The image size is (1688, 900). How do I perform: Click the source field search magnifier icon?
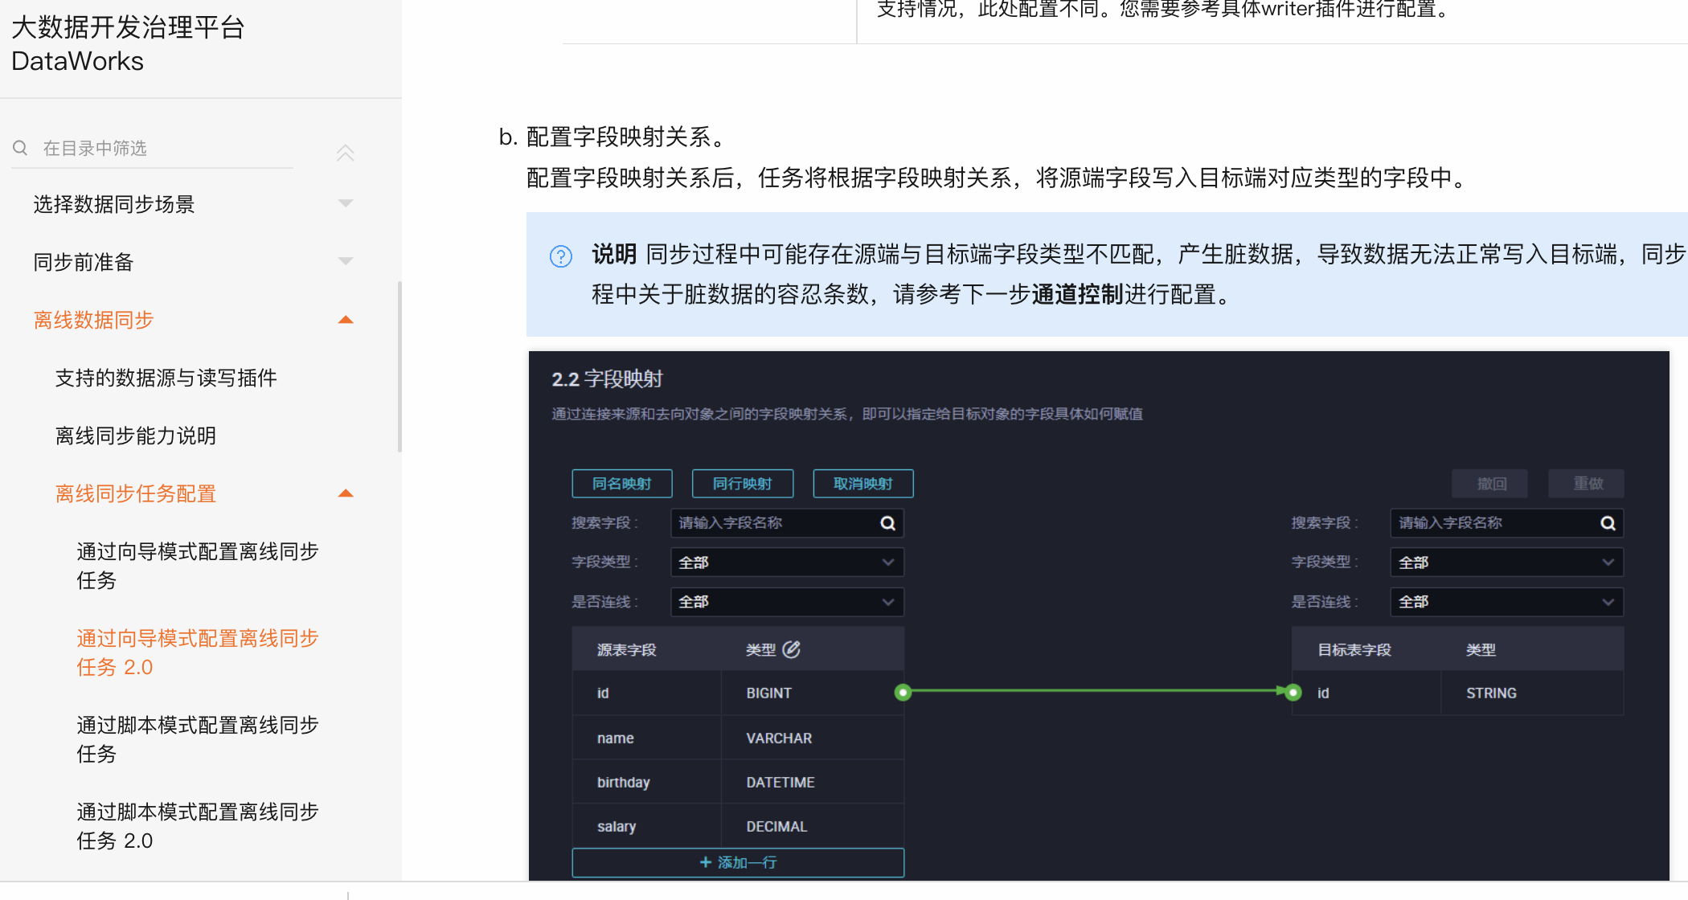point(887,523)
